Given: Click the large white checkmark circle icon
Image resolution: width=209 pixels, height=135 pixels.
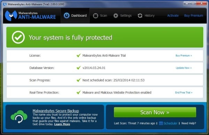Looking at the screenshot, I should tap(18, 37).
